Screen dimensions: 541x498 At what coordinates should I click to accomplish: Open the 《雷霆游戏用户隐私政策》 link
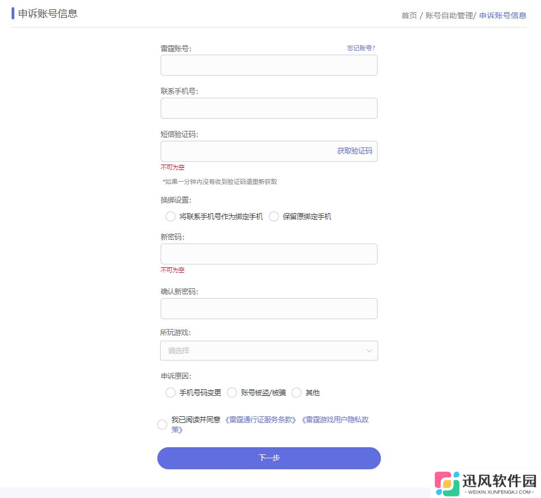pos(335,420)
